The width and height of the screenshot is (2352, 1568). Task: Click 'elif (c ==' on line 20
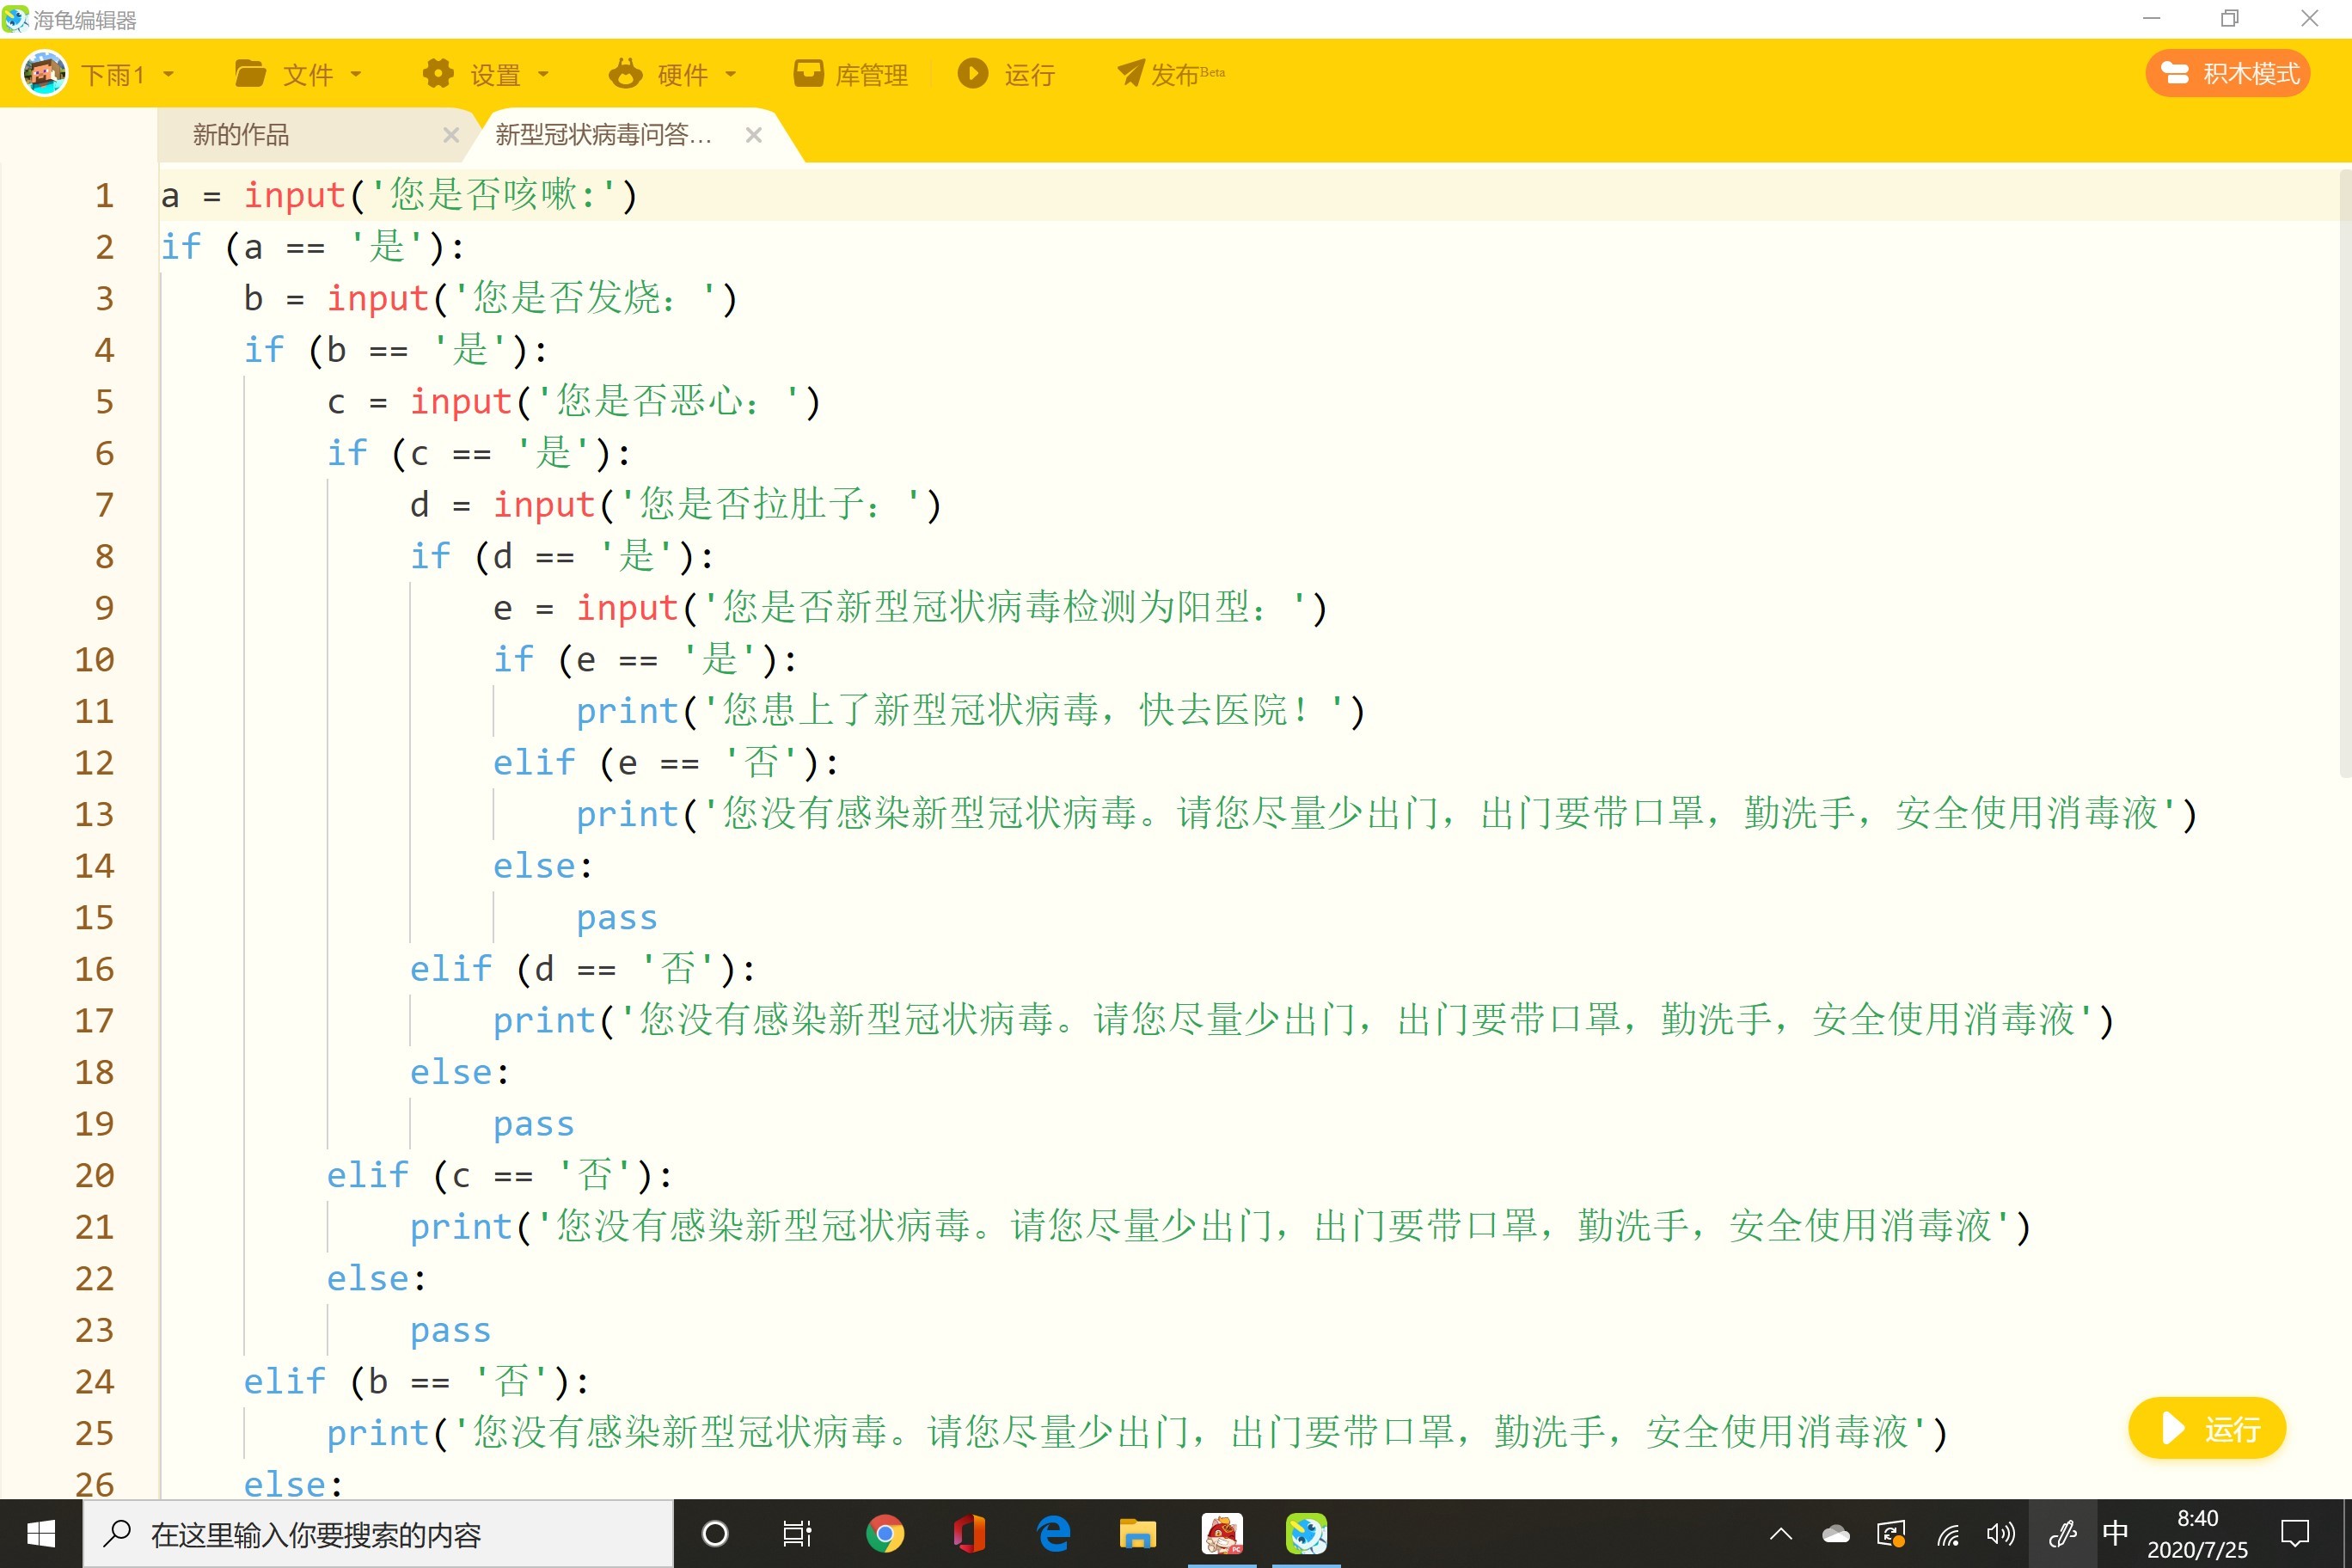[500, 1175]
